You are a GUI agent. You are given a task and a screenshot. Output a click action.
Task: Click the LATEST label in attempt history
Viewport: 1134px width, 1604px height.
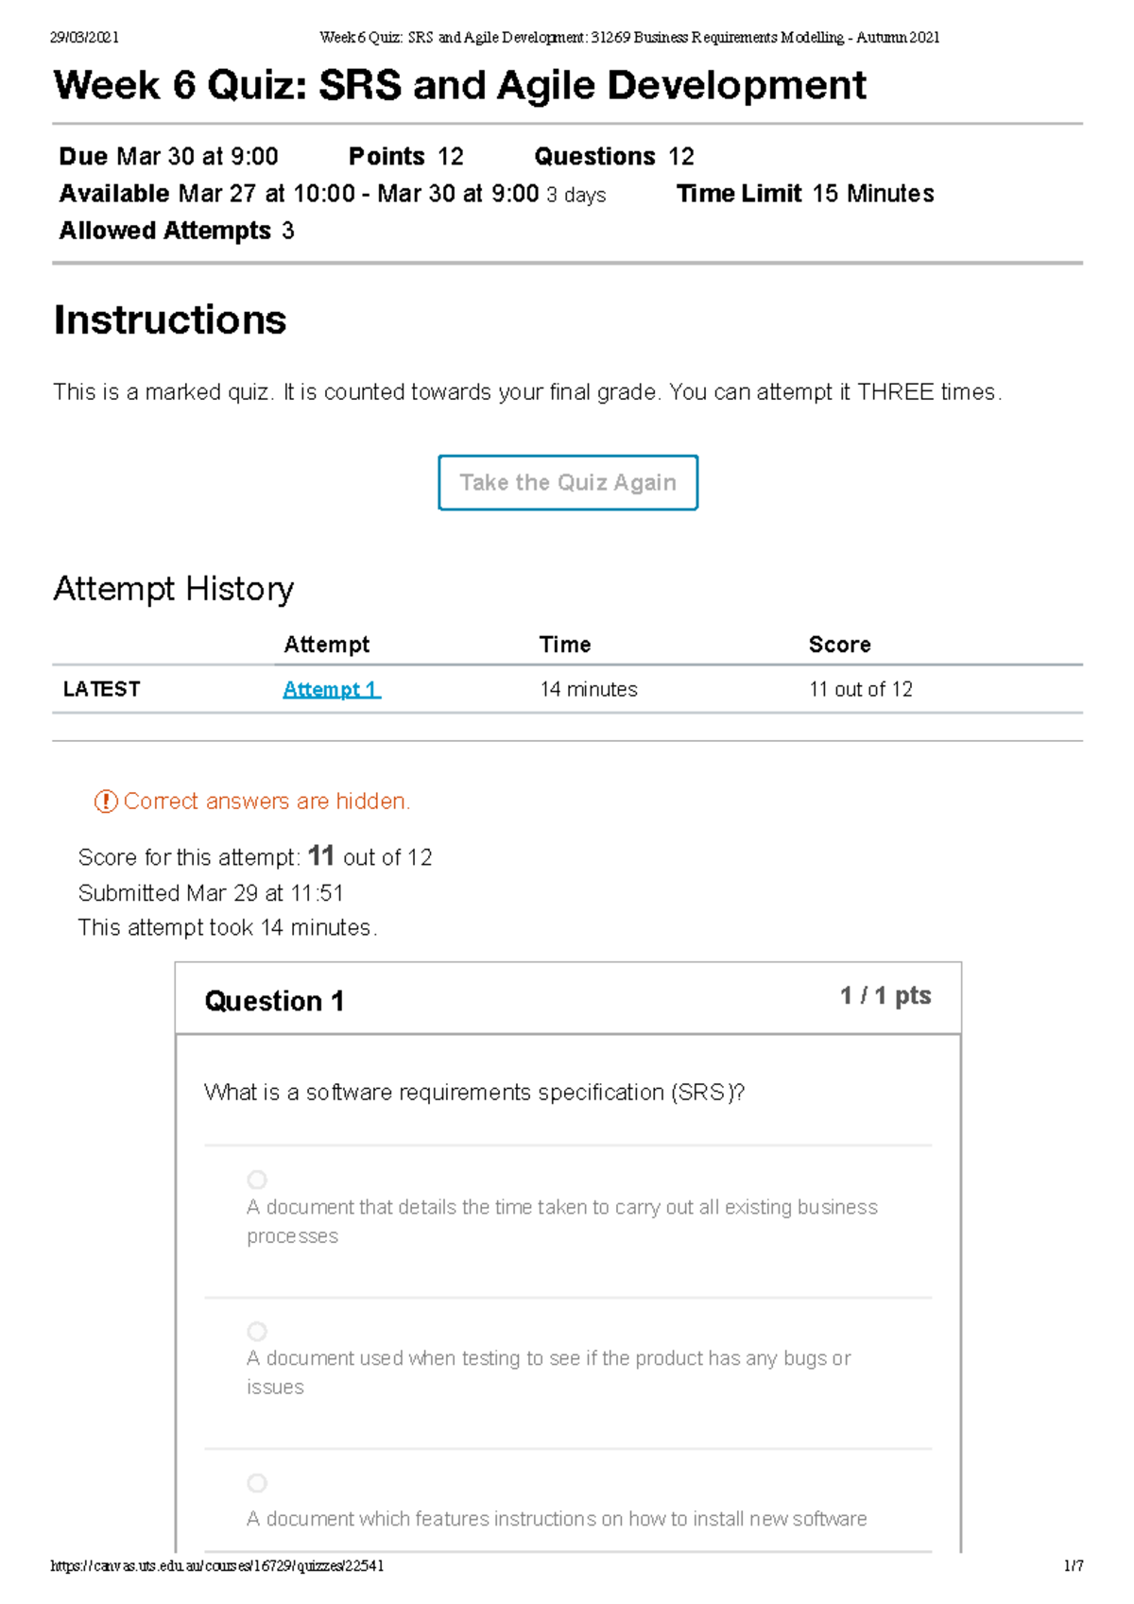[99, 689]
